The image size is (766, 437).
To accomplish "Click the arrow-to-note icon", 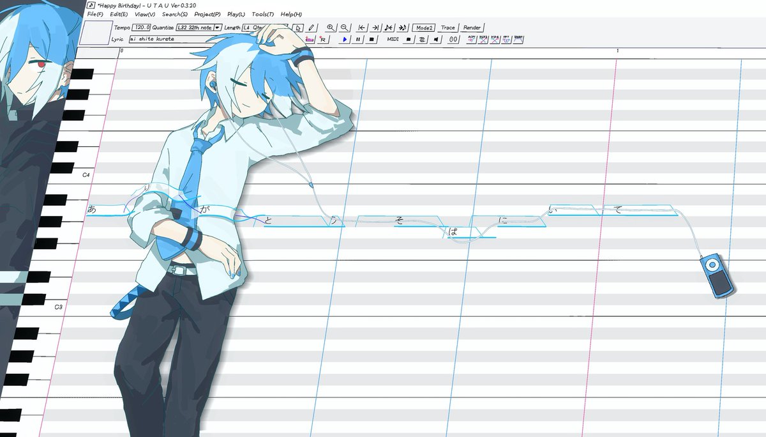I will click(403, 27).
